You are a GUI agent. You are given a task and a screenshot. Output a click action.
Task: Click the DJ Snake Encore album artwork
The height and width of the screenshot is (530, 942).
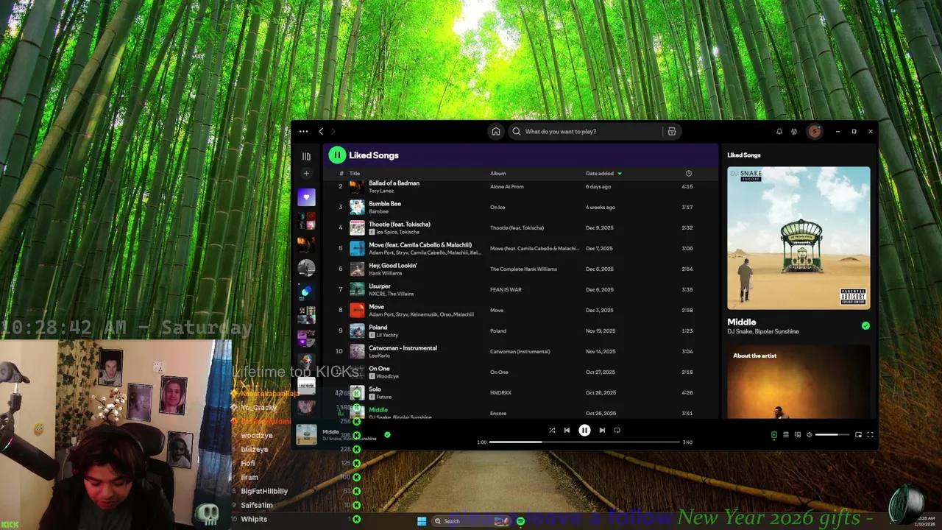point(798,238)
